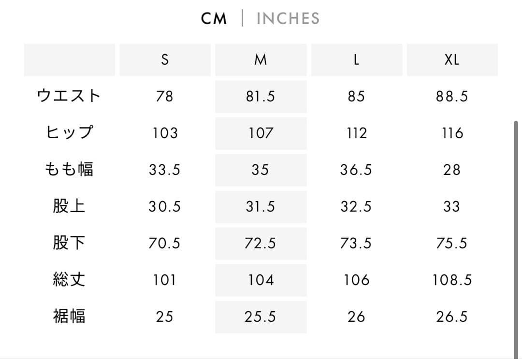Click the ウエスト row label
522x359 pixels.
[x=69, y=96]
